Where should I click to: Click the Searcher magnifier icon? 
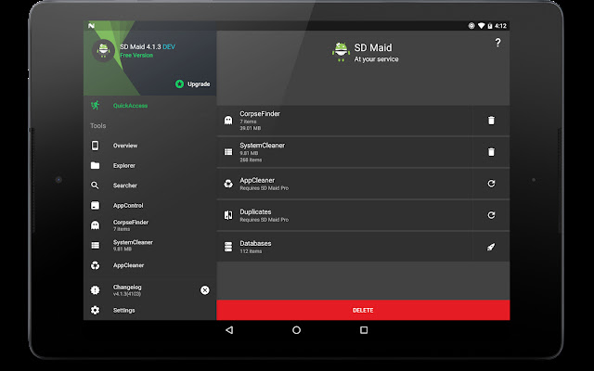95,185
